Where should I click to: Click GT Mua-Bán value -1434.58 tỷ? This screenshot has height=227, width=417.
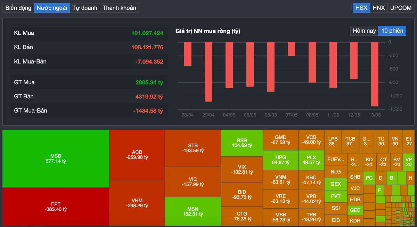pos(148,111)
